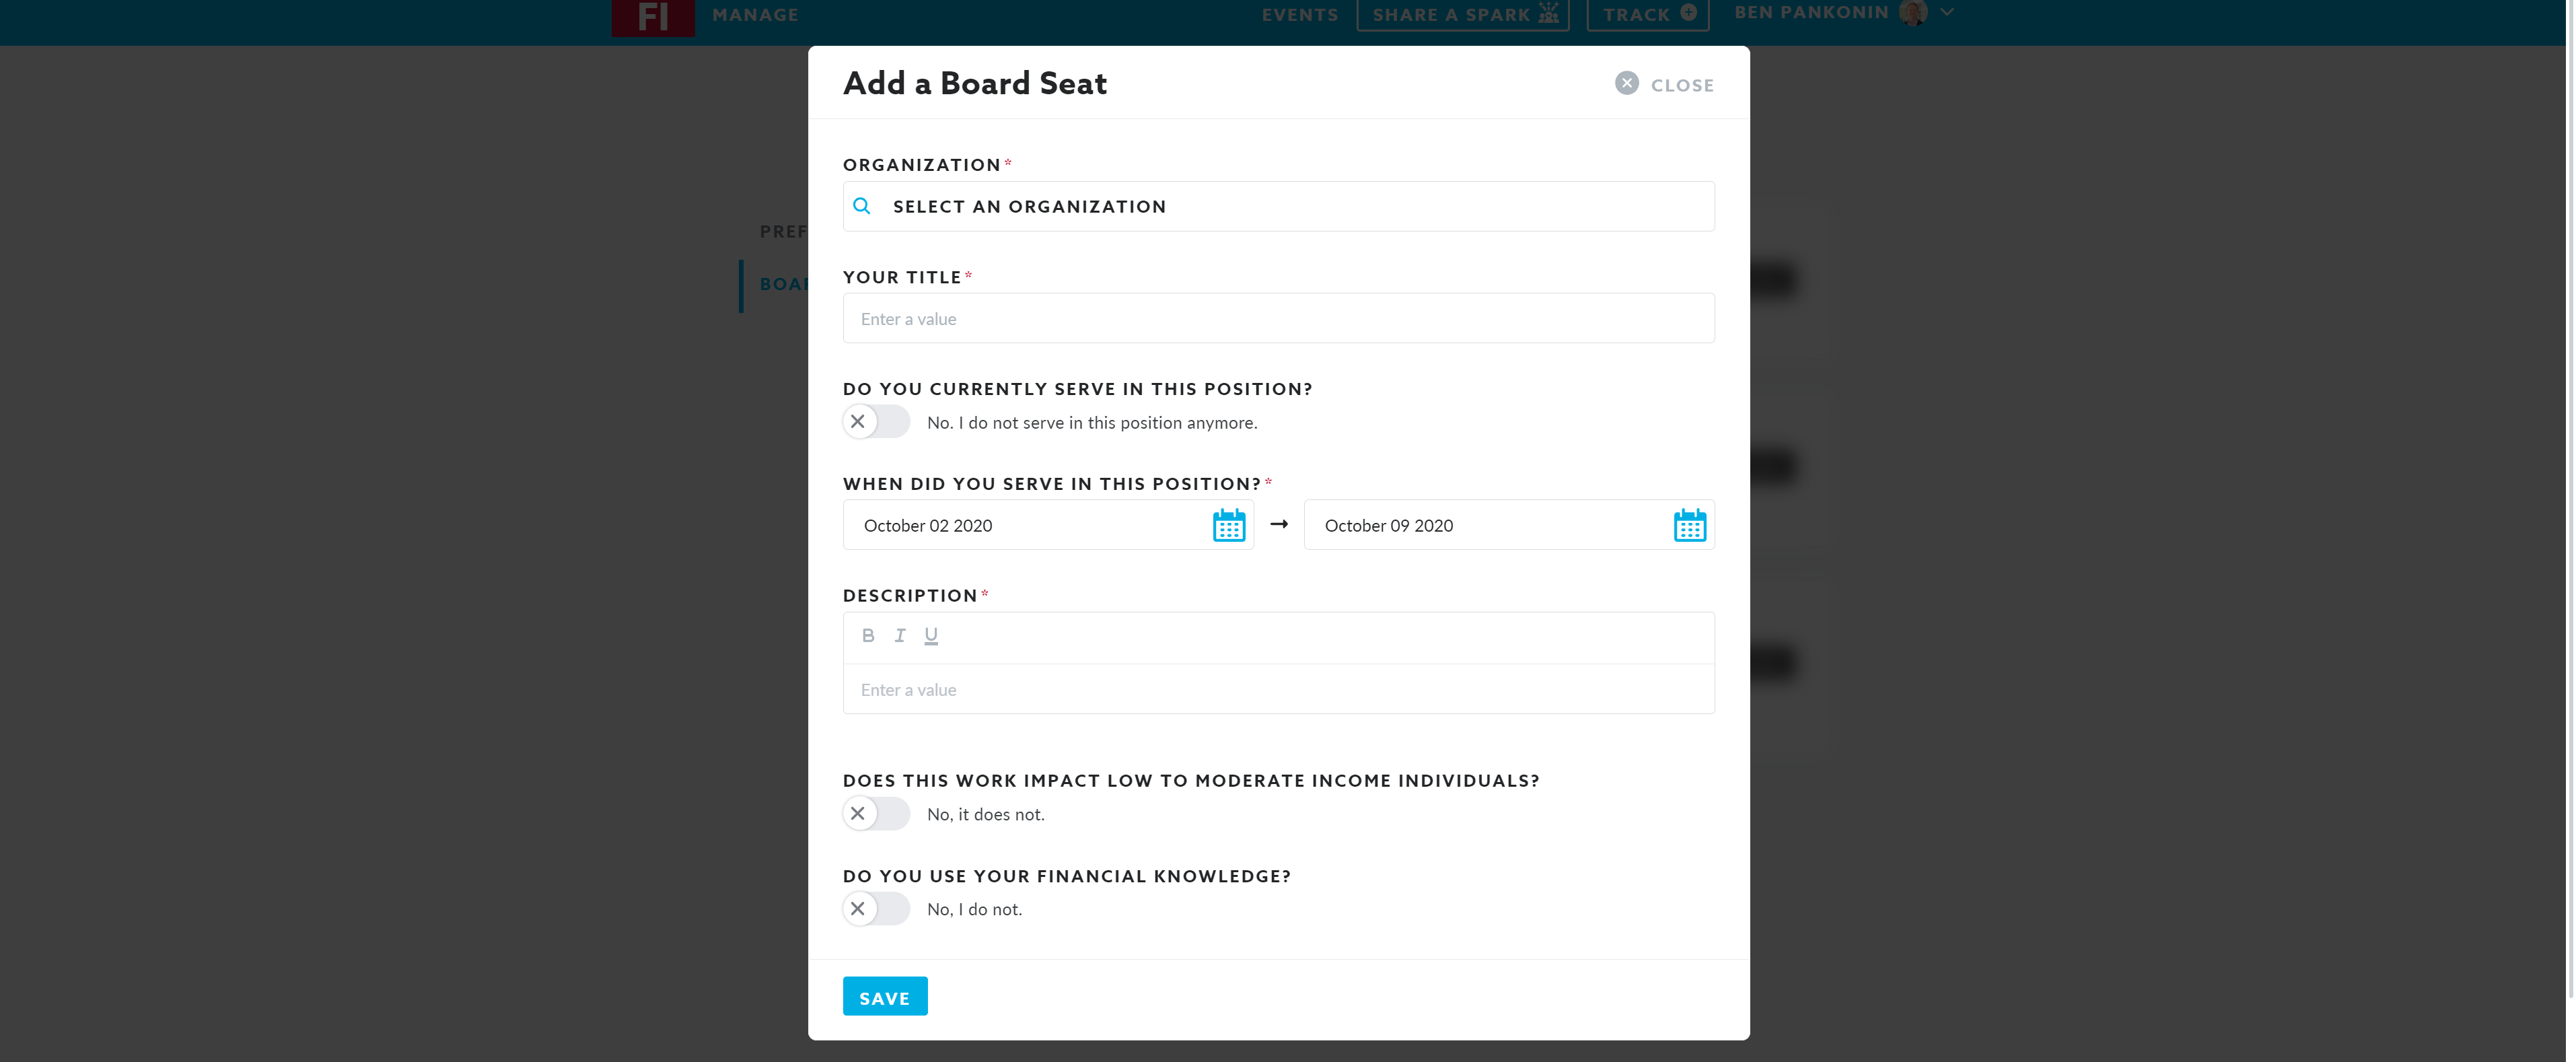Open the Manage menu item
This screenshot has width=2576, height=1062.
(755, 15)
